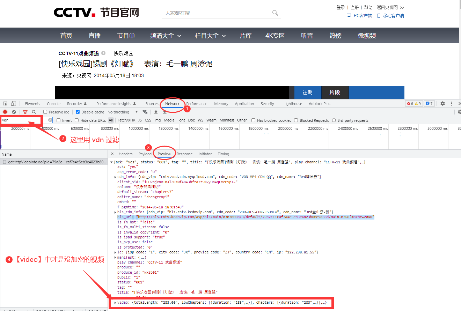
Task: Expand the video object
Action: [x=116, y=303]
